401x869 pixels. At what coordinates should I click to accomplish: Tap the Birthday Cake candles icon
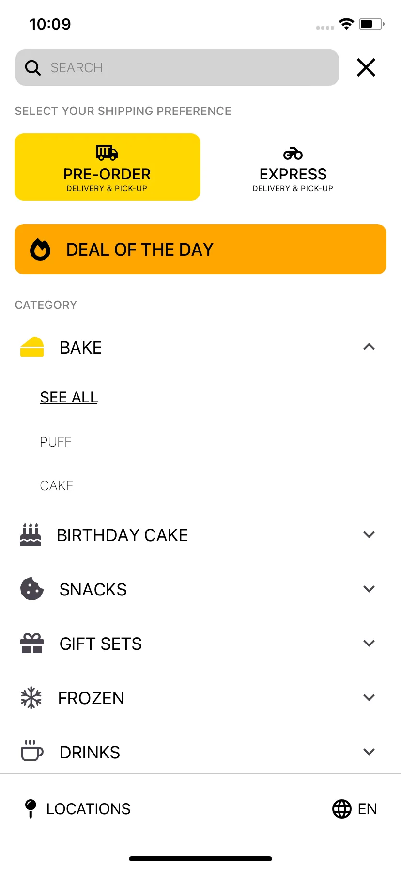[x=31, y=534]
